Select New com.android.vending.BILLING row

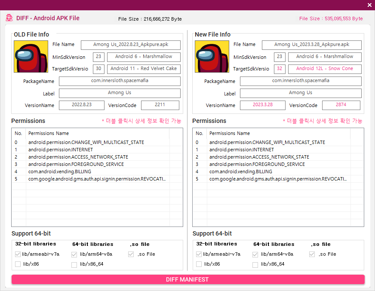pyautogui.click(x=278, y=172)
